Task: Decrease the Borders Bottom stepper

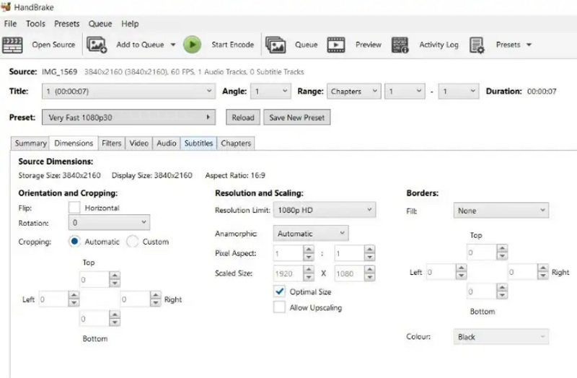Action: 502,295
